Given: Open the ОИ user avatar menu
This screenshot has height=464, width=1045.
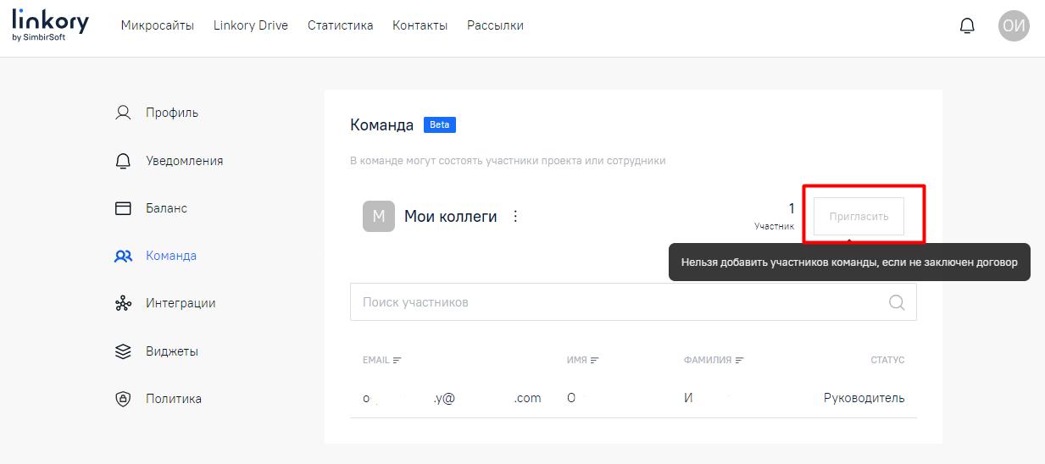Looking at the screenshot, I should click(x=1014, y=26).
